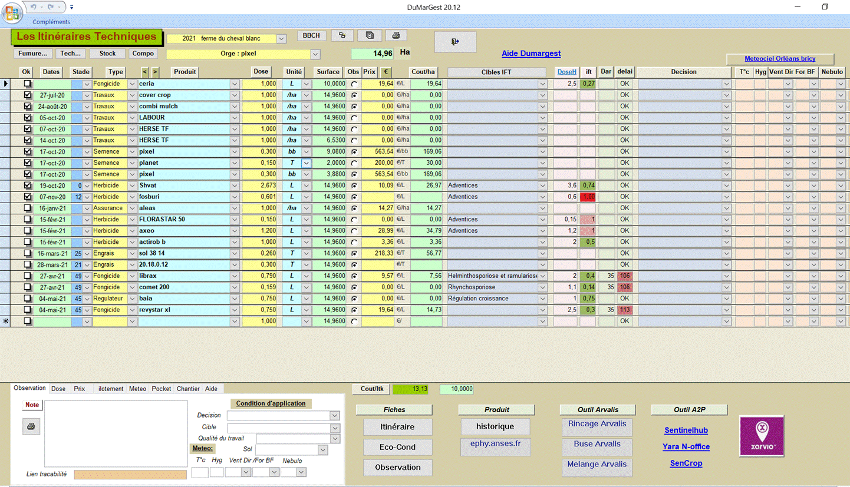Click the Obs icon in the planet row
Screen dimensions: 850x487
354,163
